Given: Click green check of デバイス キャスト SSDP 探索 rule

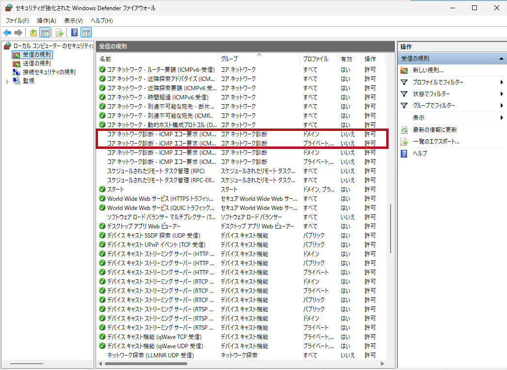Looking at the screenshot, I should coord(102,236).
